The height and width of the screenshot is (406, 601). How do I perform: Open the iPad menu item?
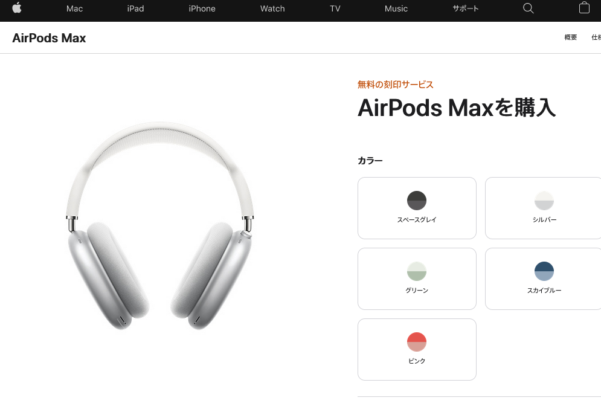[136, 8]
